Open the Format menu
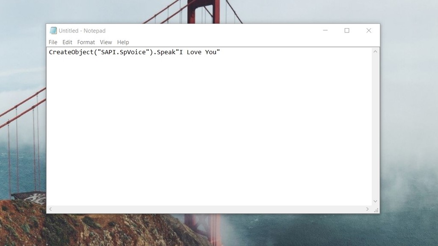The height and width of the screenshot is (246, 438). [86, 42]
